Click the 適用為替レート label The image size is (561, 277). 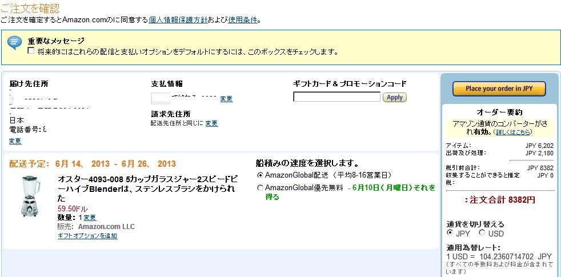(x=474, y=248)
